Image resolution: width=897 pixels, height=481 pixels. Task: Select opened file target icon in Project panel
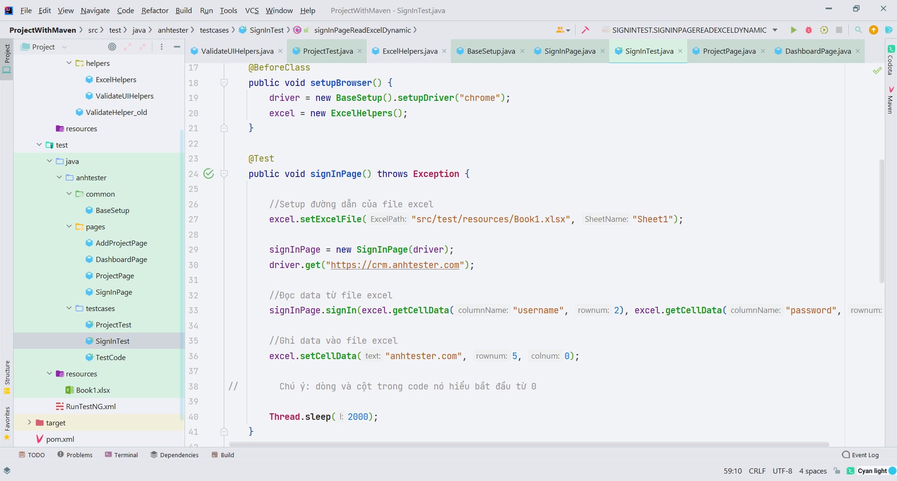coord(112,47)
